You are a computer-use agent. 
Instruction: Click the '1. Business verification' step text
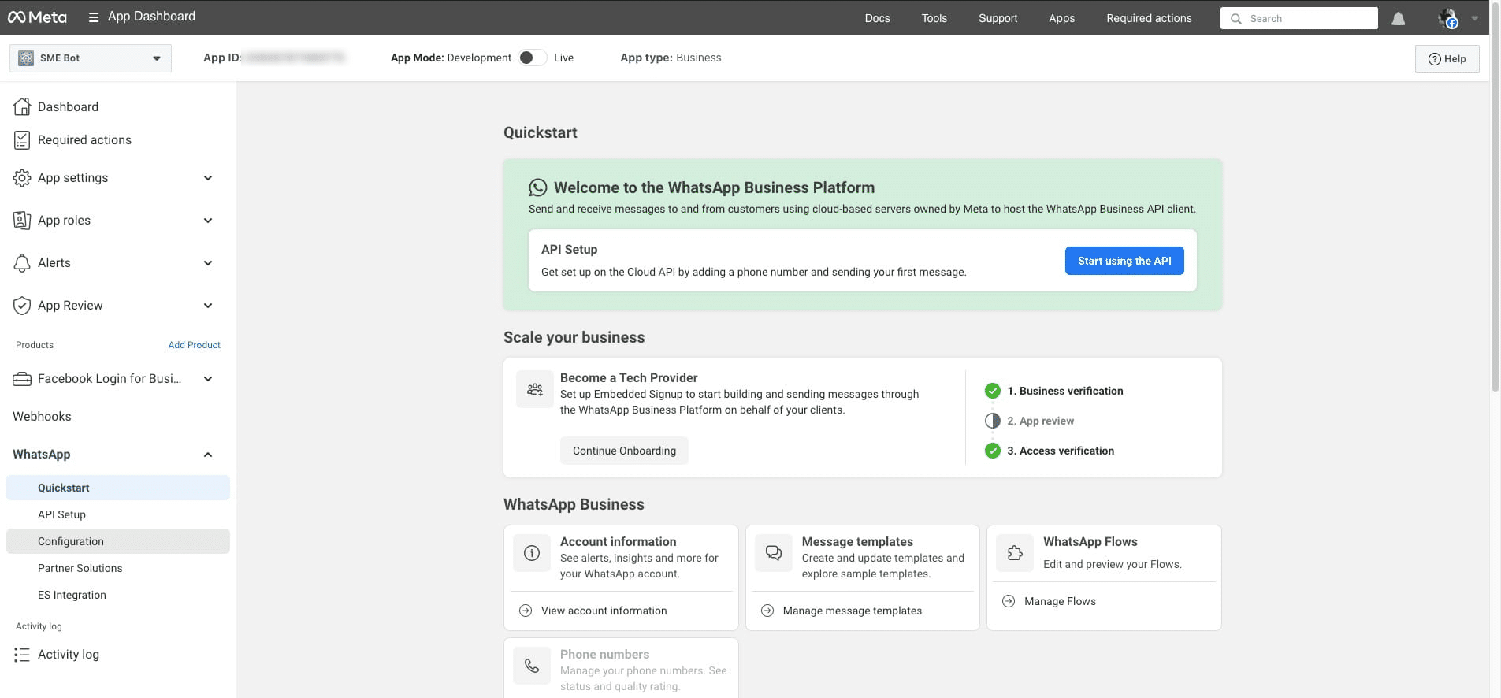click(x=1065, y=391)
